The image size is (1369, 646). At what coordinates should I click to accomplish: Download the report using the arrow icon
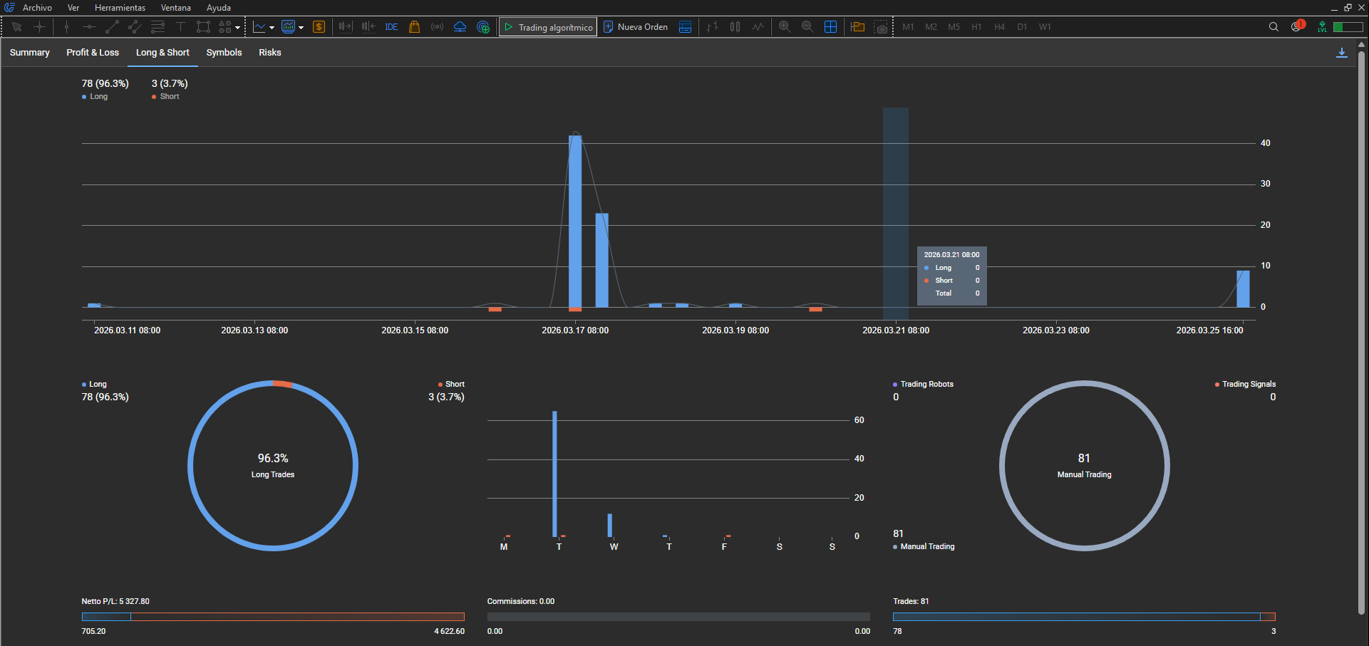1341,53
